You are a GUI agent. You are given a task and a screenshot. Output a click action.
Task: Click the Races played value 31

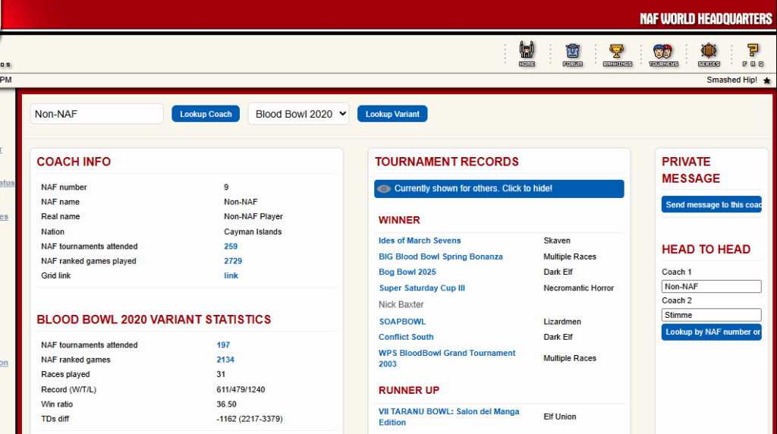pyautogui.click(x=221, y=375)
